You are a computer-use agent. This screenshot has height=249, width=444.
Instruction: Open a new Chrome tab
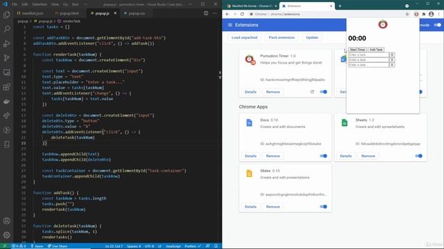pos(340,6)
